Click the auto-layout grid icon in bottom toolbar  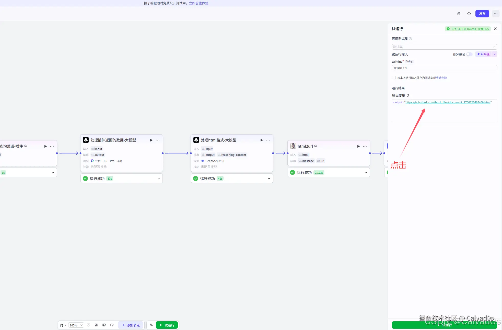(96, 325)
